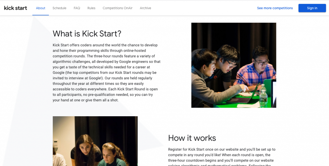Screen dimensions: 329x166
Task: Click the woman in the green sweater
Action: (x=112, y=155)
